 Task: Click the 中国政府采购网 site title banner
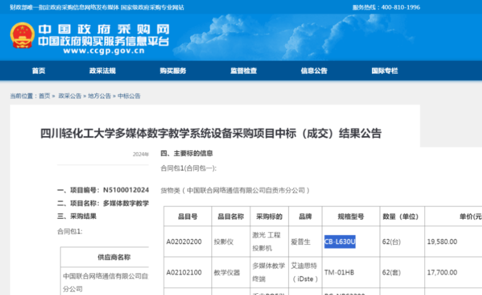pyautogui.click(x=104, y=29)
